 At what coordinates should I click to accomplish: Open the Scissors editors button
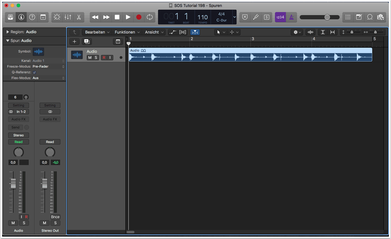tap(79, 17)
